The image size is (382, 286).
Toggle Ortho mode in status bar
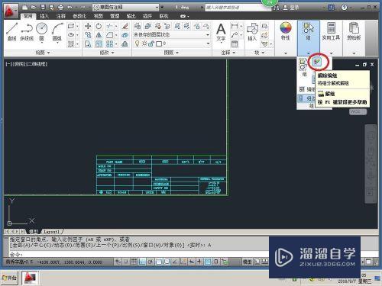(x=142, y=262)
